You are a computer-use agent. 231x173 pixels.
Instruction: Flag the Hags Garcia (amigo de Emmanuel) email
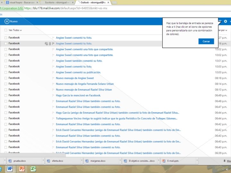point(53,113)
